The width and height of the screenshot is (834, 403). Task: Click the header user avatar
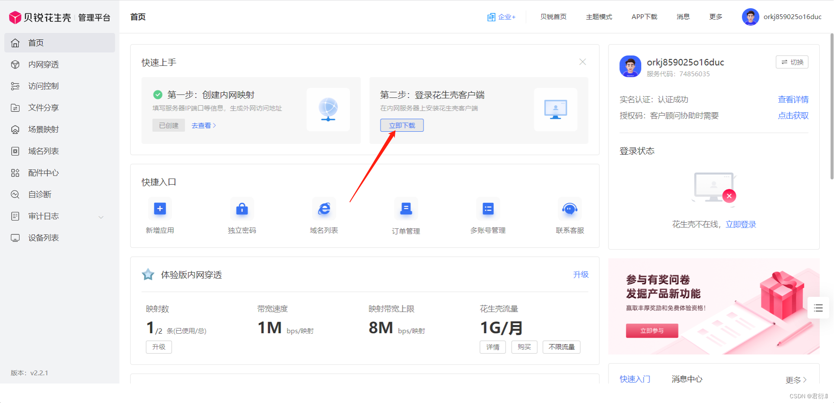pos(750,17)
